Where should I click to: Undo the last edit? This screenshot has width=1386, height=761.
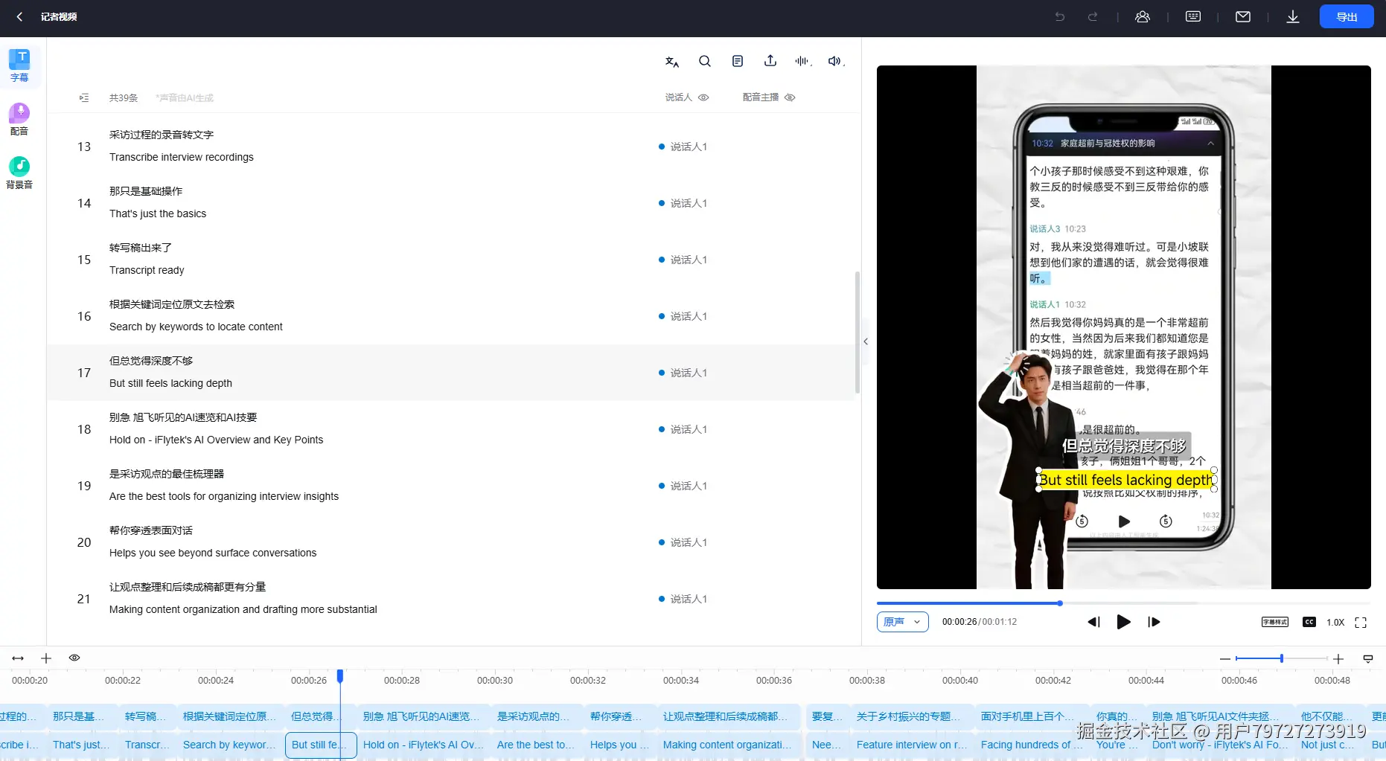[1060, 16]
